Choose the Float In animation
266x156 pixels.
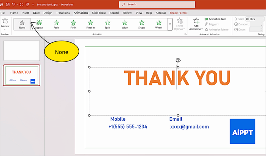click(x=90, y=24)
